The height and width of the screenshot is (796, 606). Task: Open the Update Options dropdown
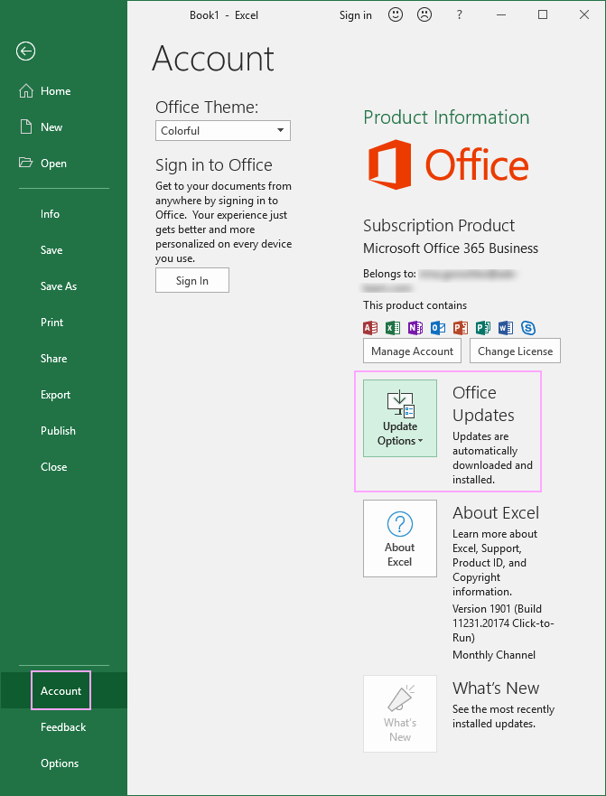[400, 418]
